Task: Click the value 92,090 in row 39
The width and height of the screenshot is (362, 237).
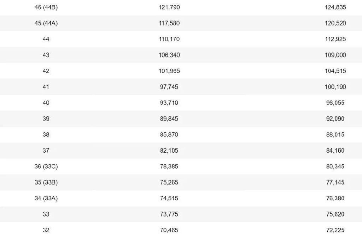Action: 335,119
